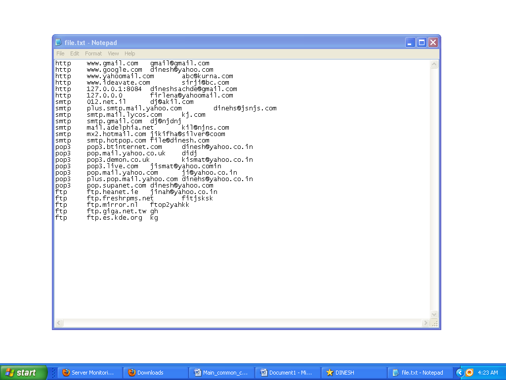Switch to the Downloads taskbar button
506x380 pixels.
[156, 373]
